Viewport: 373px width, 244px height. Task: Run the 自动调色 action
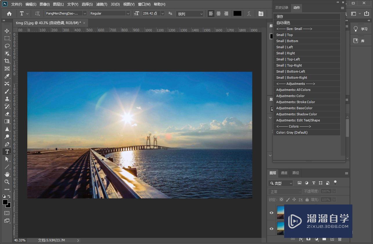(307, 23)
